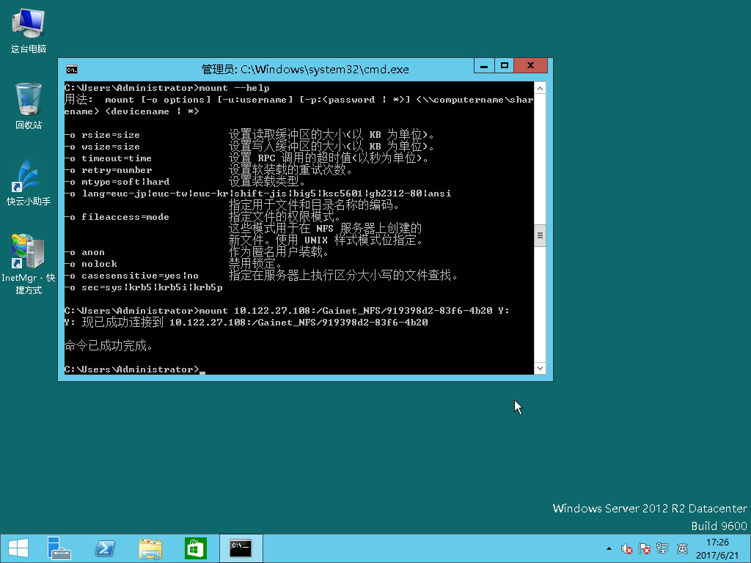The image size is (751, 563).
Task: Click the cmd.exe taskbar button
Action: [x=241, y=548]
